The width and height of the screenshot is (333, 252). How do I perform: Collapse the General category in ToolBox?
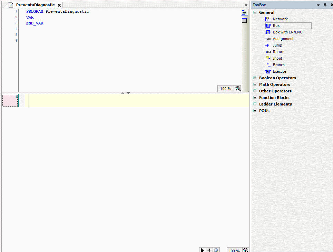[x=255, y=12]
